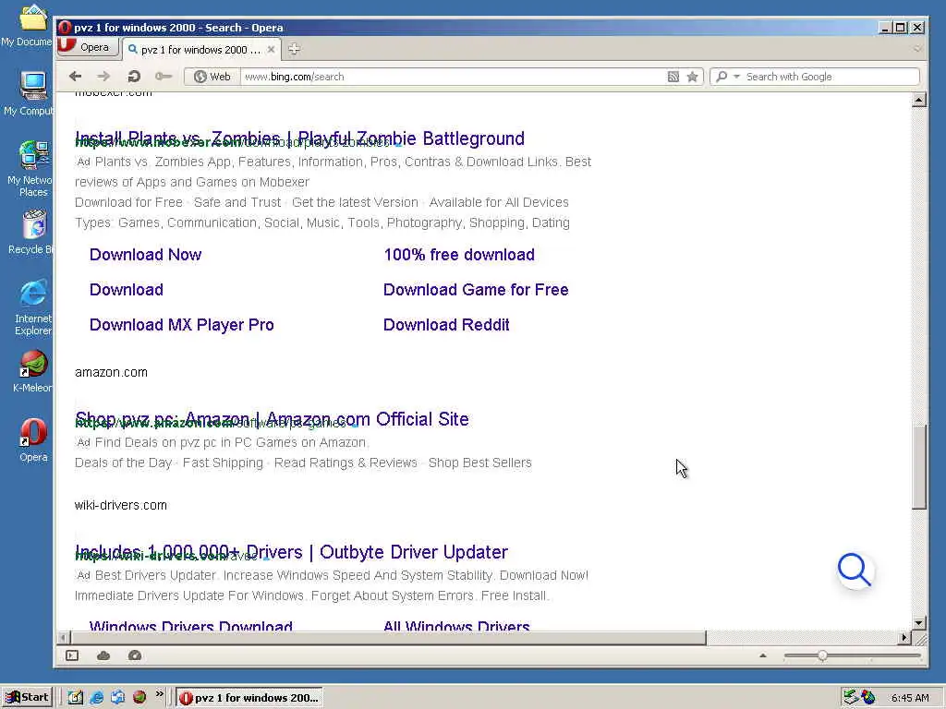Launch K-Meleon from quick launch
Image resolution: width=946 pixels, height=709 pixels.
tap(139, 698)
